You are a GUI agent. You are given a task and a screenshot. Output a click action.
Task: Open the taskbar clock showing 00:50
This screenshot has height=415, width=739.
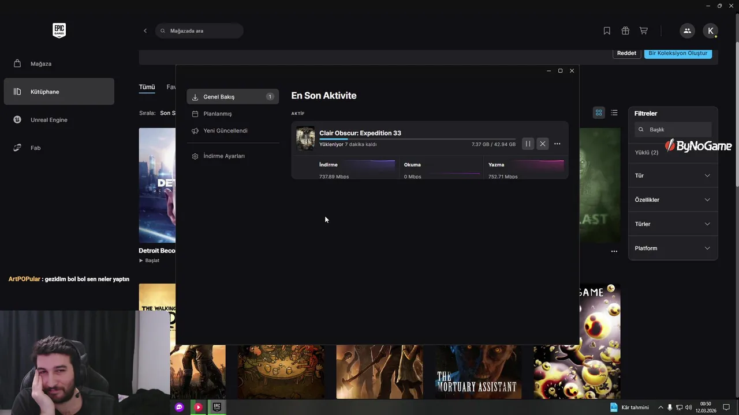point(706,407)
